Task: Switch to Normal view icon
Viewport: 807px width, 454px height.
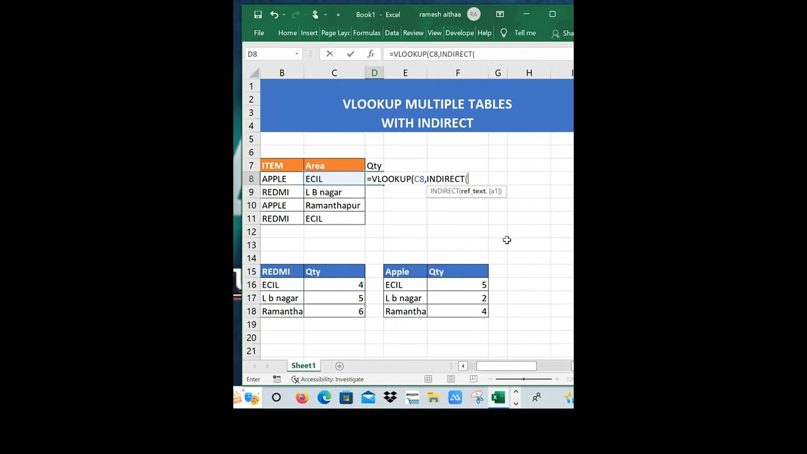Action: tap(428, 379)
